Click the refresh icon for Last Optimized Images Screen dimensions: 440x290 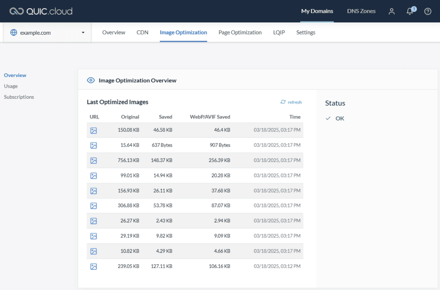tap(282, 102)
